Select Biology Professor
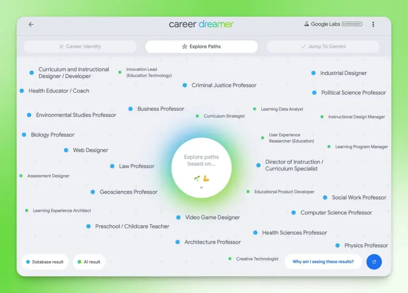 pyautogui.click(x=49, y=135)
